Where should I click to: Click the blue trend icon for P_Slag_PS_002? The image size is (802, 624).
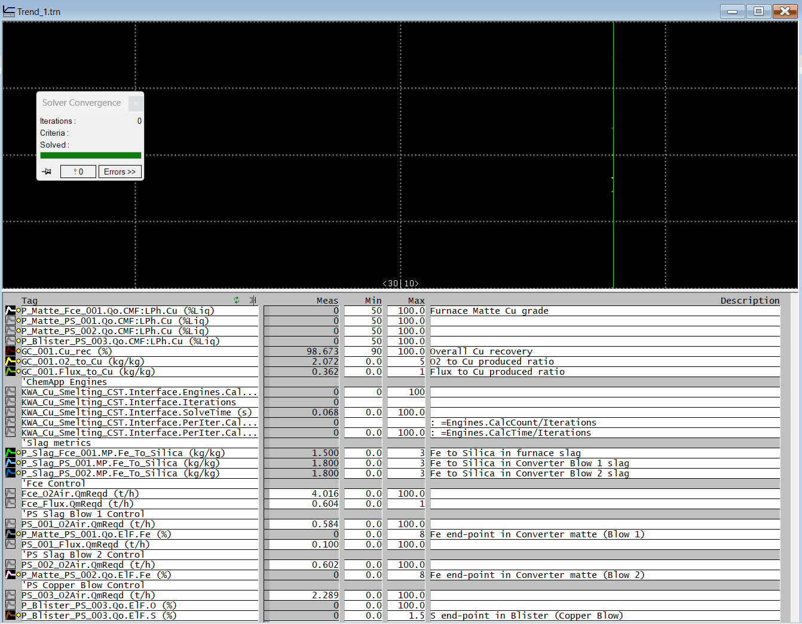[x=10, y=473]
